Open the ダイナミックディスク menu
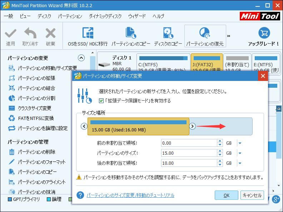The image size is (283, 212). (105, 16)
